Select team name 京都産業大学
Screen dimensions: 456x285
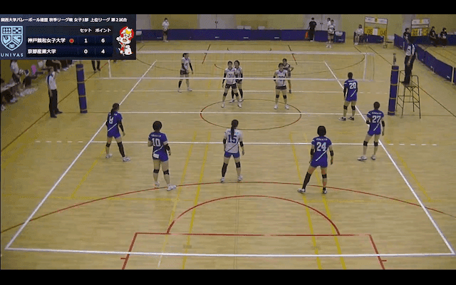click(x=41, y=51)
